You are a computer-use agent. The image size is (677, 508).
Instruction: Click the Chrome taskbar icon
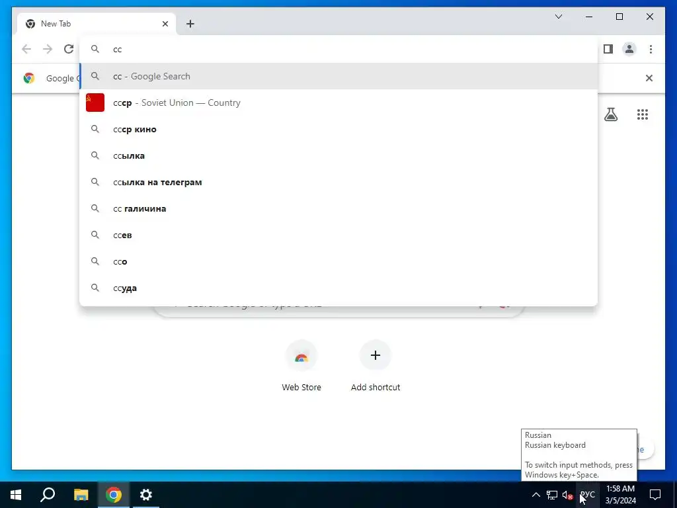[x=114, y=495]
